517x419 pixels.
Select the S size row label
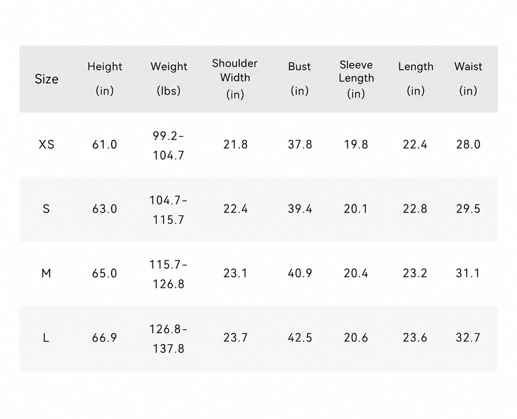(46, 208)
